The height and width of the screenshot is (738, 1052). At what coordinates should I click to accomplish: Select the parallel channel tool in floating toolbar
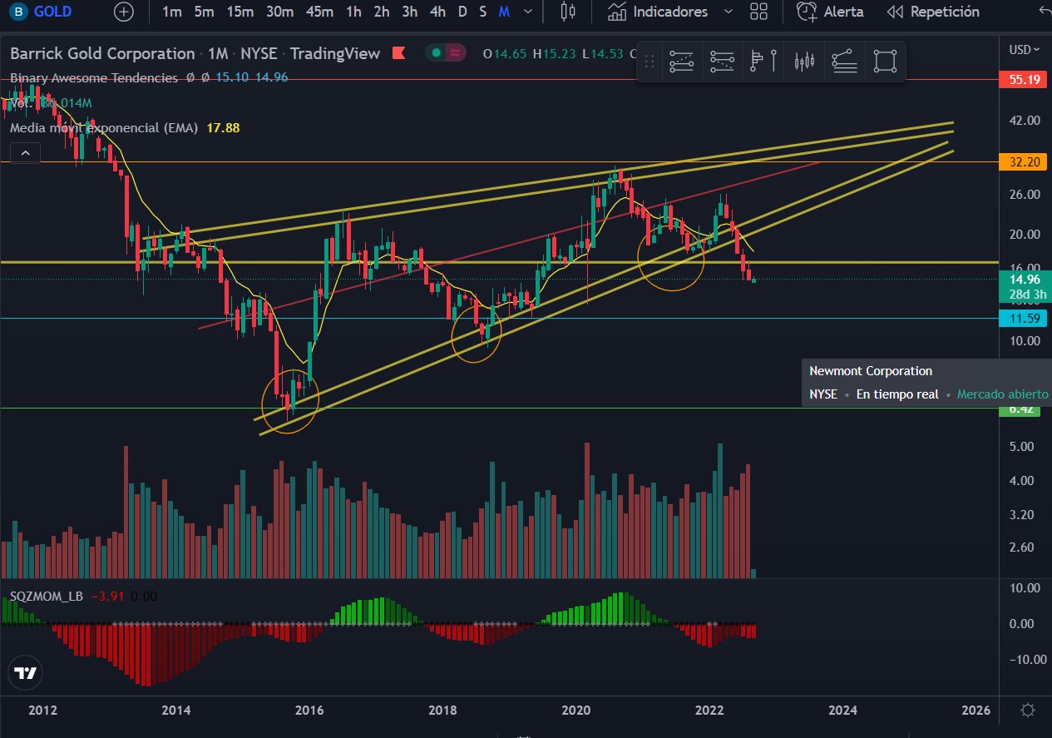[722, 61]
